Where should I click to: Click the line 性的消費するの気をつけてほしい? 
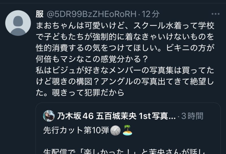click(125, 48)
